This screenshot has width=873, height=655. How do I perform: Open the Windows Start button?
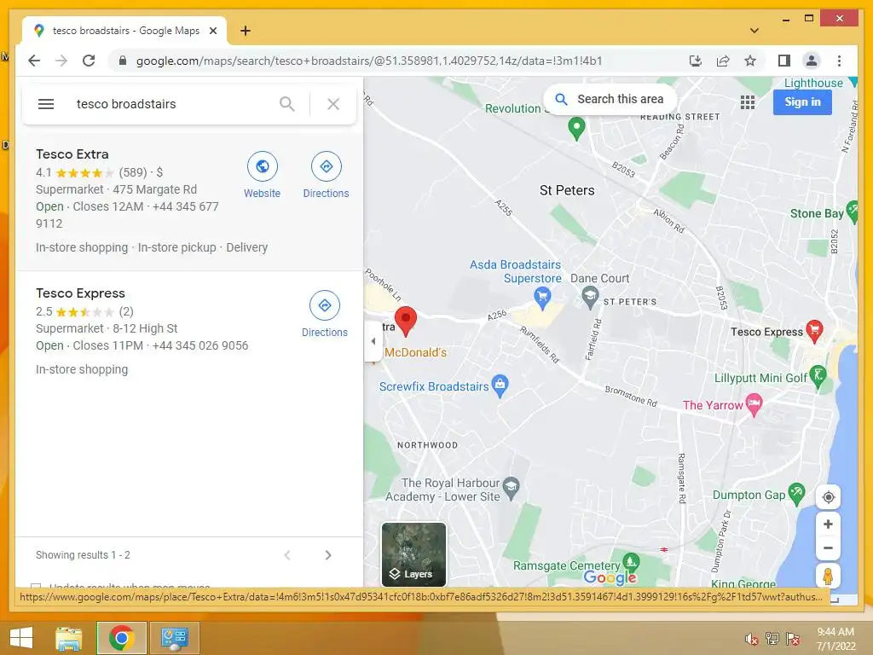pos(21,638)
